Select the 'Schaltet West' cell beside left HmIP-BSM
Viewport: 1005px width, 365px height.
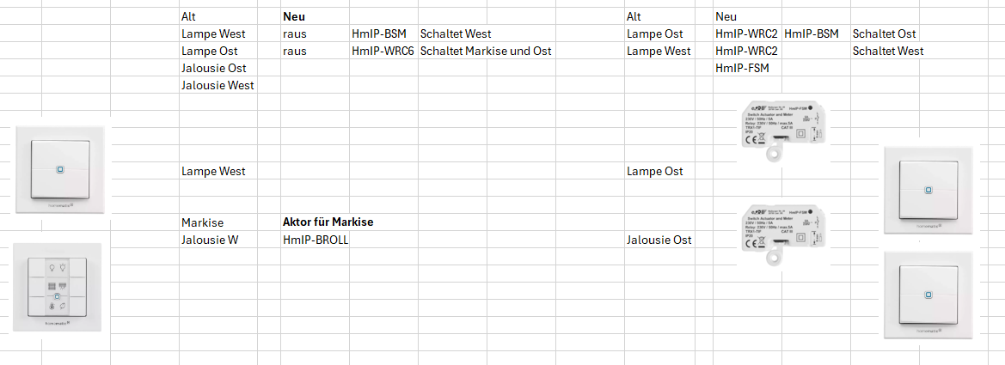456,33
